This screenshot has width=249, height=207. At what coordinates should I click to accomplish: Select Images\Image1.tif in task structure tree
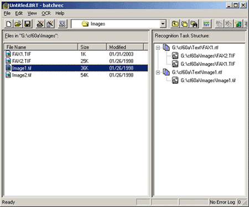208,80
